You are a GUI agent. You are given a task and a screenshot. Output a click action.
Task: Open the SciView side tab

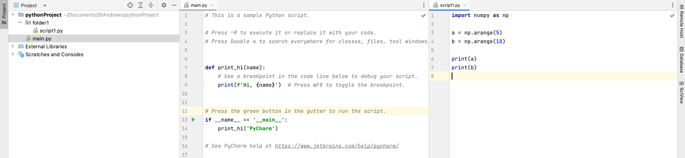coord(681,93)
